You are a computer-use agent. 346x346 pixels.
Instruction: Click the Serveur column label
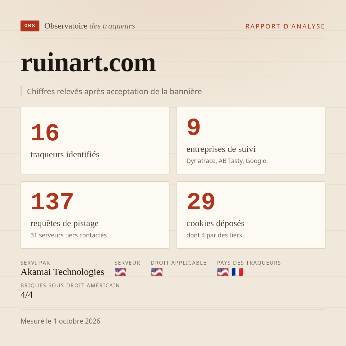[x=127, y=263]
